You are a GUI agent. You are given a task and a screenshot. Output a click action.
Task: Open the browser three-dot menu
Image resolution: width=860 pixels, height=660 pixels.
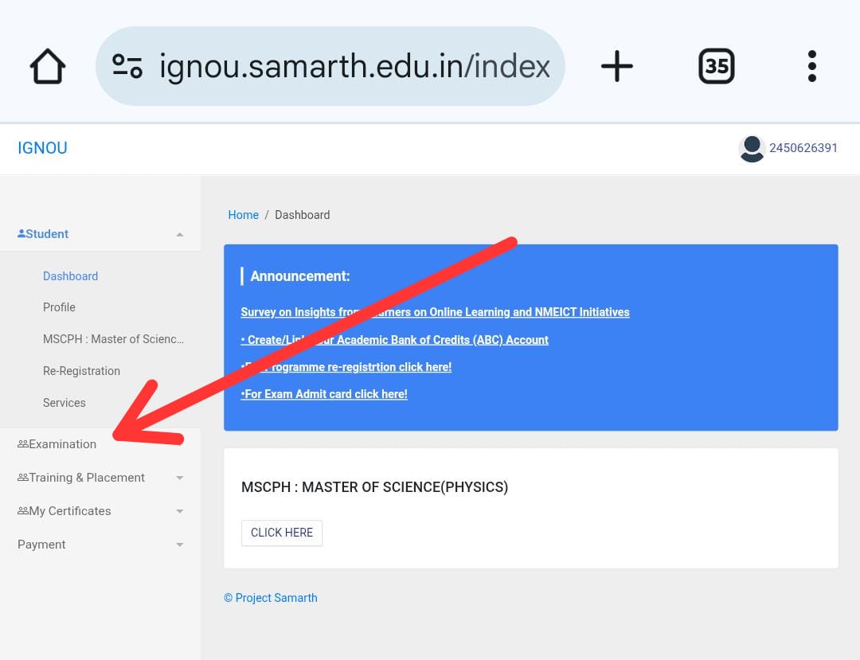[x=812, y=66]
